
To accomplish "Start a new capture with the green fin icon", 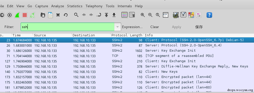I will tap(17, 15).
